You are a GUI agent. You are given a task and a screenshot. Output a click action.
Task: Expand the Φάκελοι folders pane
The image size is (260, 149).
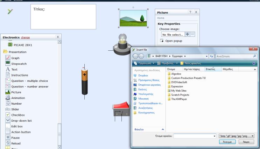pyautogui.click(x=163, y=129)
